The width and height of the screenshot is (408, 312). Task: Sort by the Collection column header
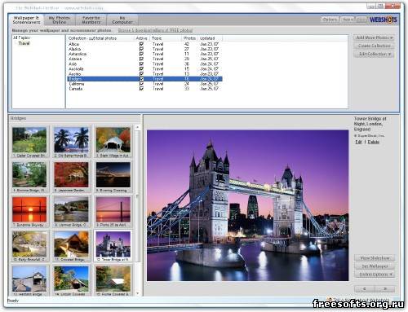pos(100,38)
